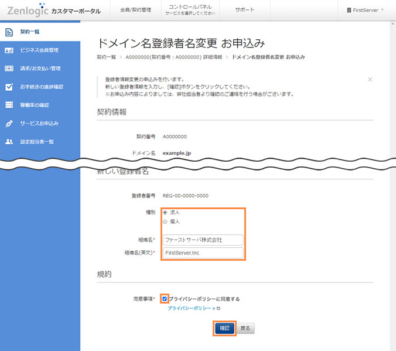
Task: Click the 設定担当者一覧 people icon
Action: (9, 141)
